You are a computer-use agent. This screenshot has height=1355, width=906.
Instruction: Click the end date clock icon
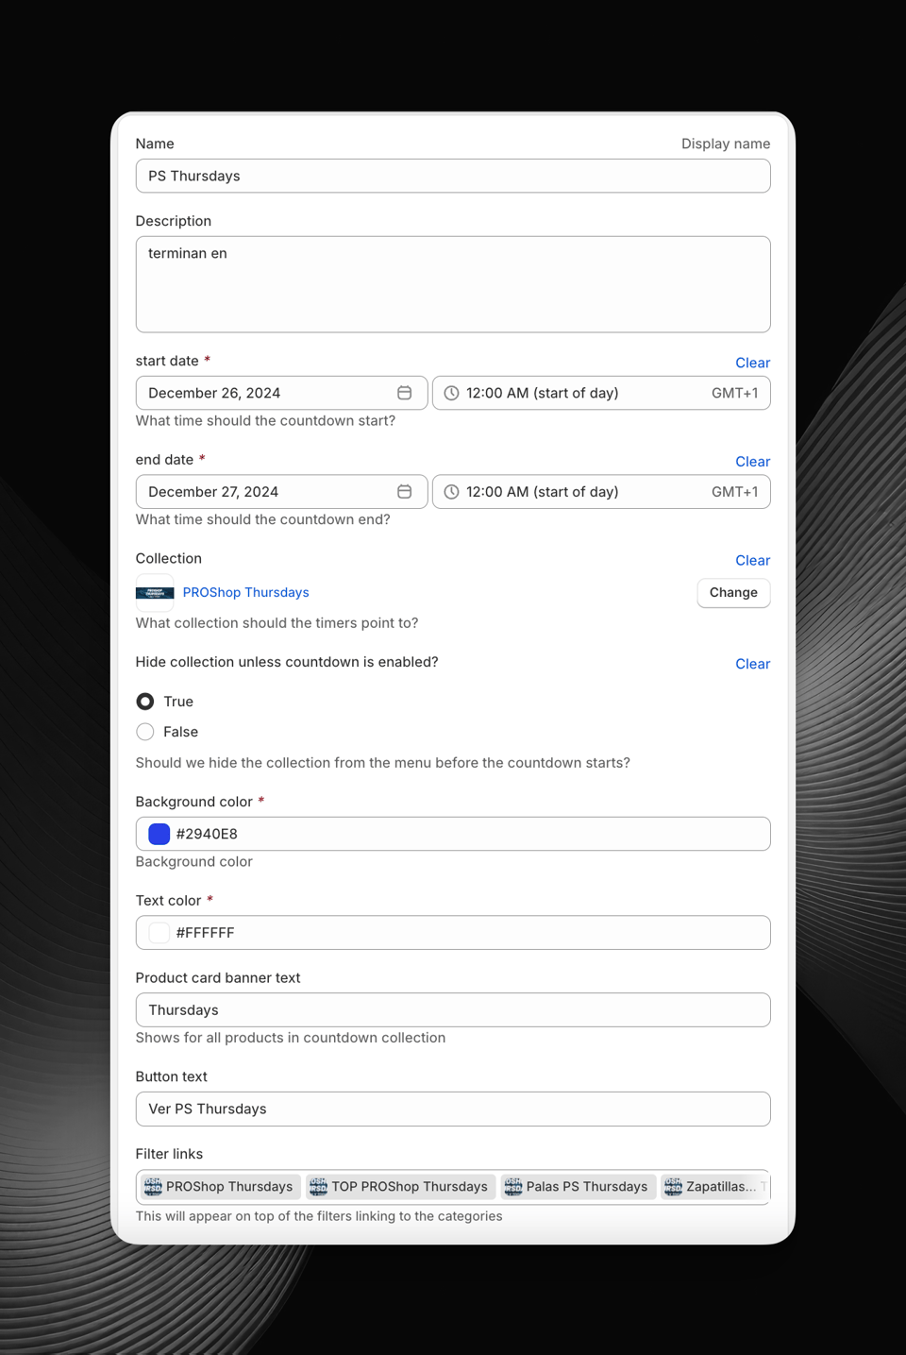tap(452, 492)
